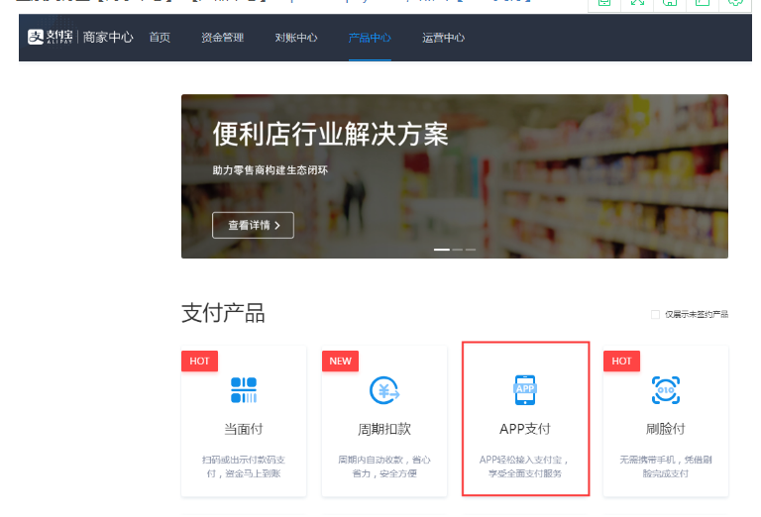Click the 扫码或出示付款码支付 description text
Image resolution: width=761 pixels, height=517 pixels.
tap(244, 466)
